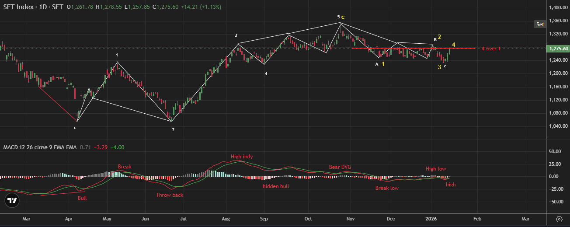Viewport: 570px width, 227px height.
Task: Click the 'Throw back' annotation text
Action: (170, 195)
